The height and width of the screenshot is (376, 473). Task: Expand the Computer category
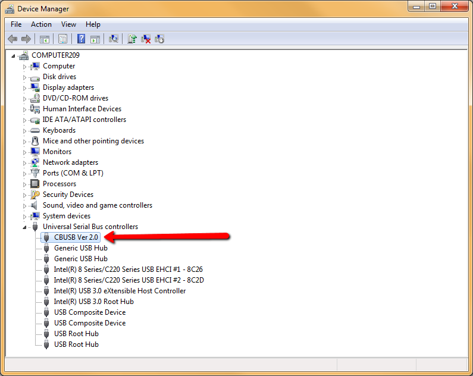click(x=24, y=66)
